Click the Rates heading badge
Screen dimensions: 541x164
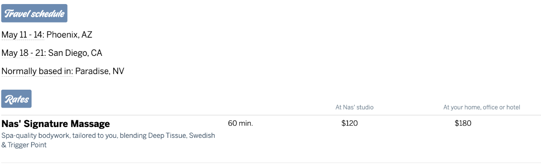tap(17, 99)
